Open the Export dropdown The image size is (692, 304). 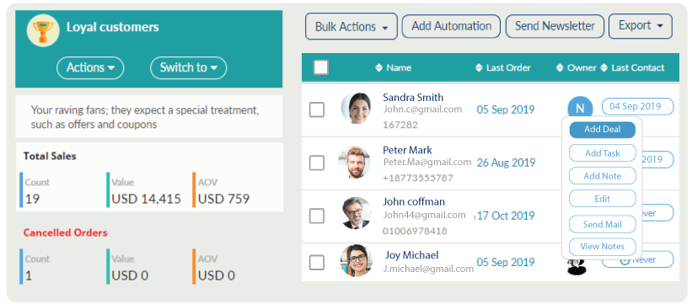[641, 26]
